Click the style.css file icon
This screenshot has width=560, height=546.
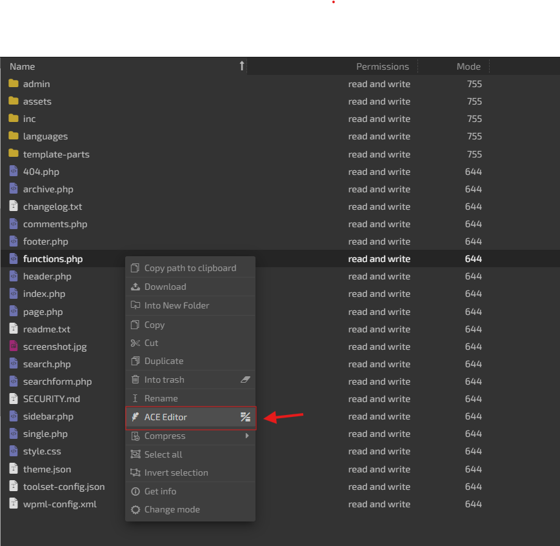[x=14, y=451]
